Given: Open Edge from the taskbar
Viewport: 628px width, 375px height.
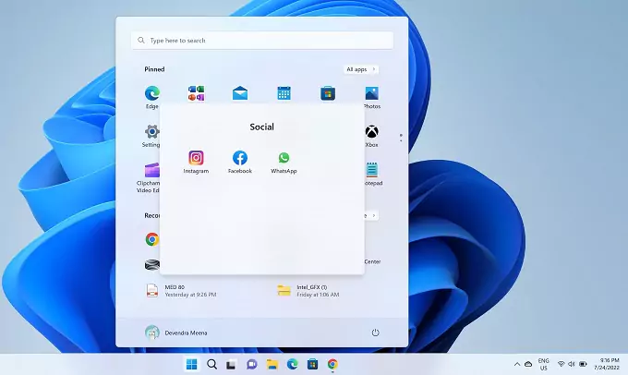Looking at the screenshot, I should tap(293, 364).
